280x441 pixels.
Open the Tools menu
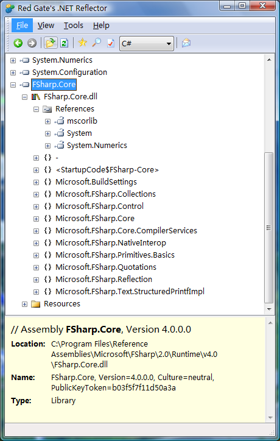coord(74,26)
